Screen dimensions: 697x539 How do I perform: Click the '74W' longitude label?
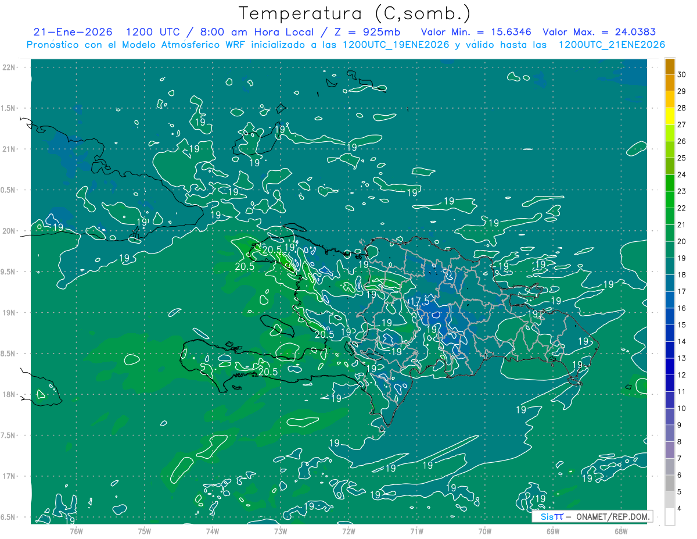tap(212, 530)
